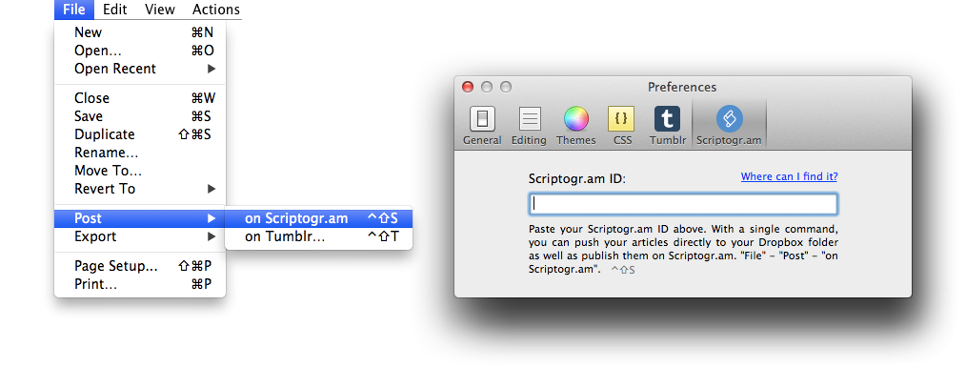Choose Move To… from the File menu

(140, 170)
